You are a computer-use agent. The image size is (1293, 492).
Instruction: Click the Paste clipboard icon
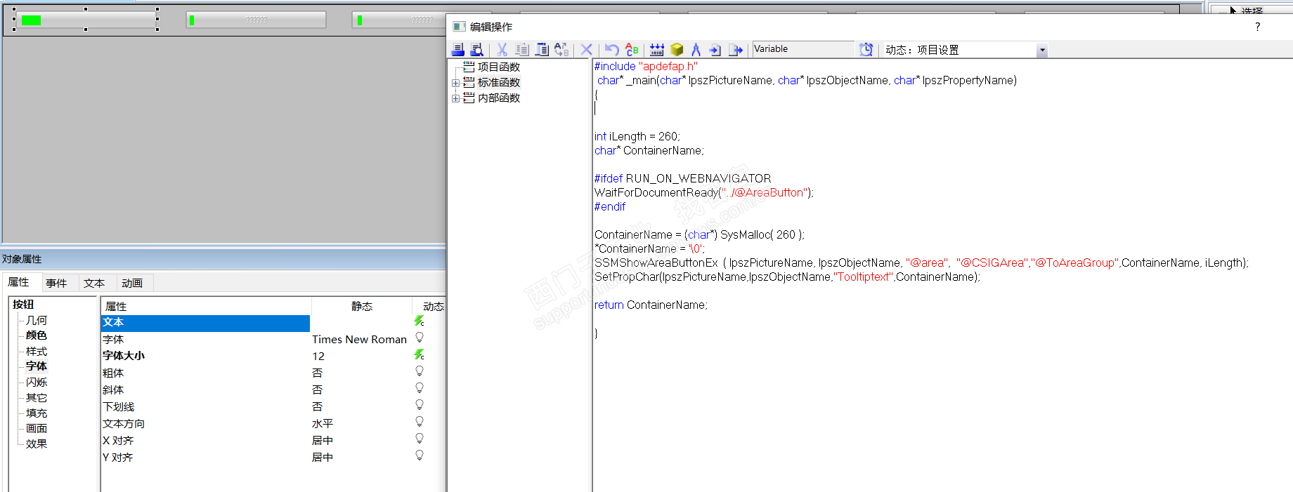coord(542,50)
